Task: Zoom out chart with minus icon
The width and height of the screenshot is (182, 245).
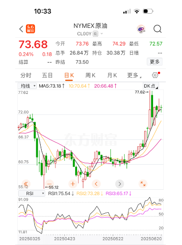Action: click(50, 184)
